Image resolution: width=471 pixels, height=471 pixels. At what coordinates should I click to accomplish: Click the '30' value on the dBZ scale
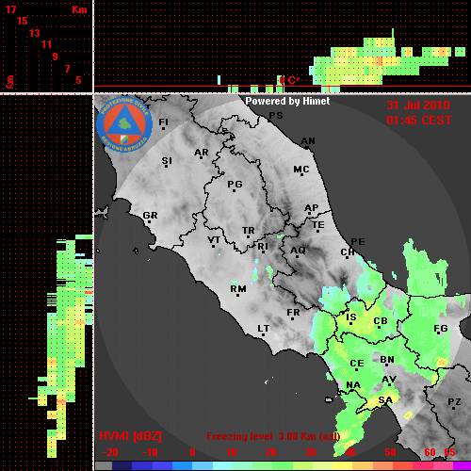310,452
